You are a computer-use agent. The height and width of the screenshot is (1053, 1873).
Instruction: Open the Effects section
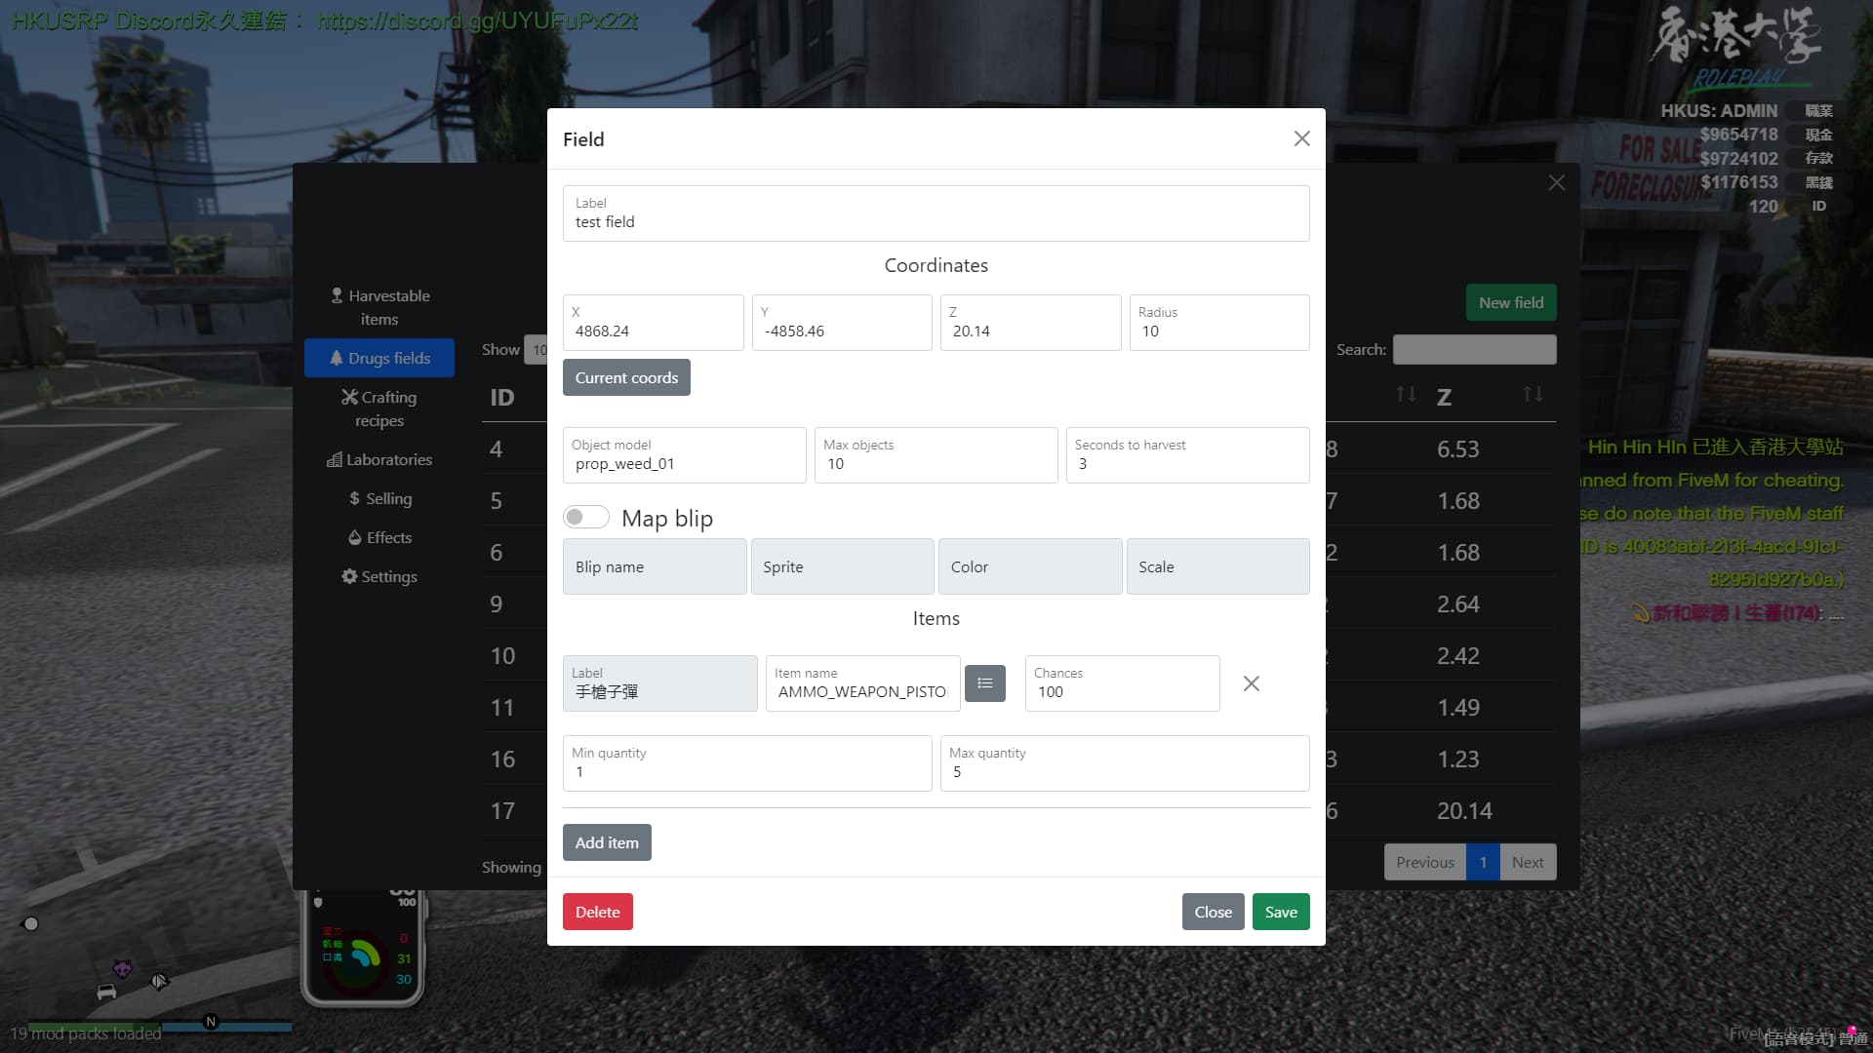coord(379,537)
